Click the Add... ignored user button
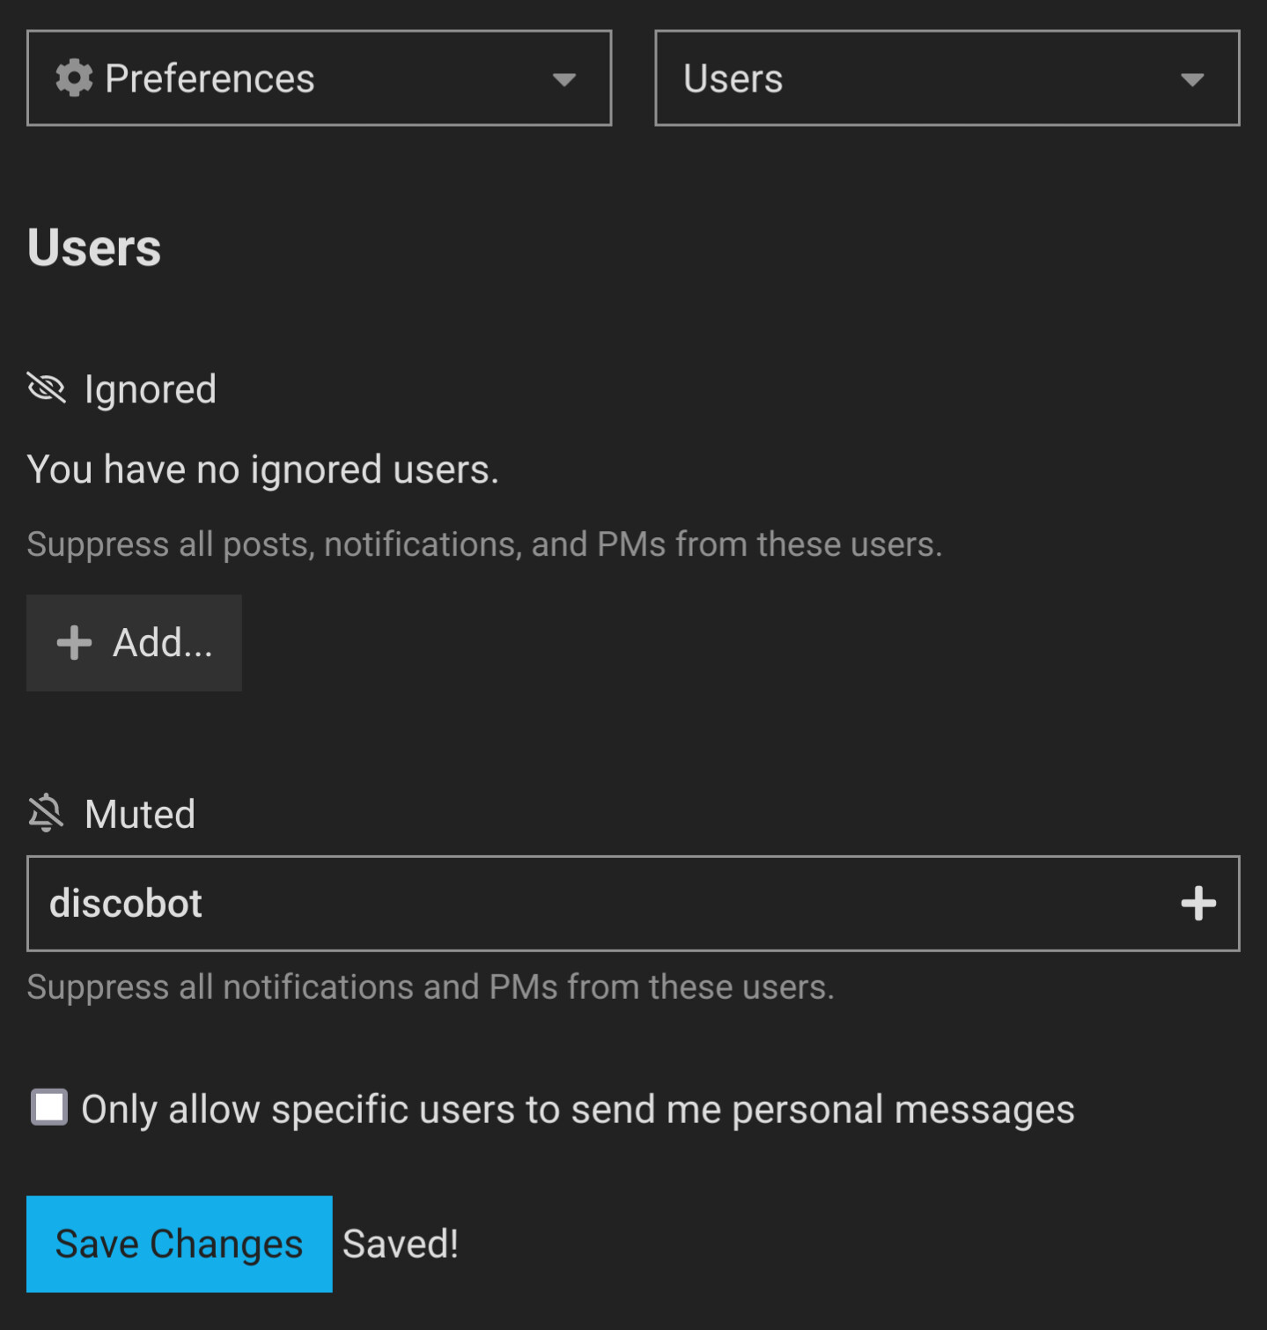This screenshot has width=1267, height=1330. coord(134,643)
